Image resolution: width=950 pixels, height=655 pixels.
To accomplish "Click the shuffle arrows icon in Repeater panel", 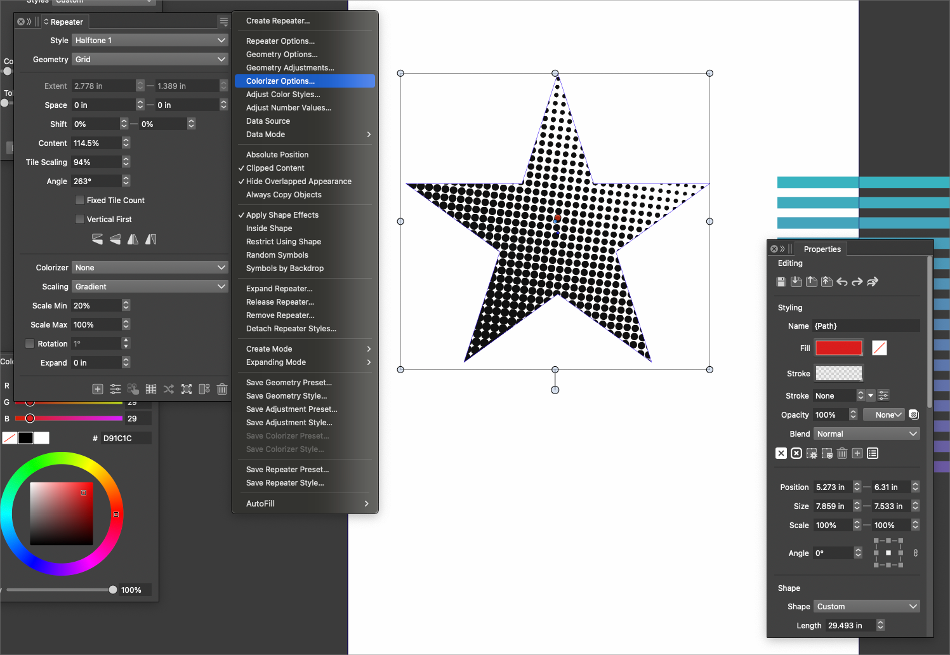I will tap(169, 389).
